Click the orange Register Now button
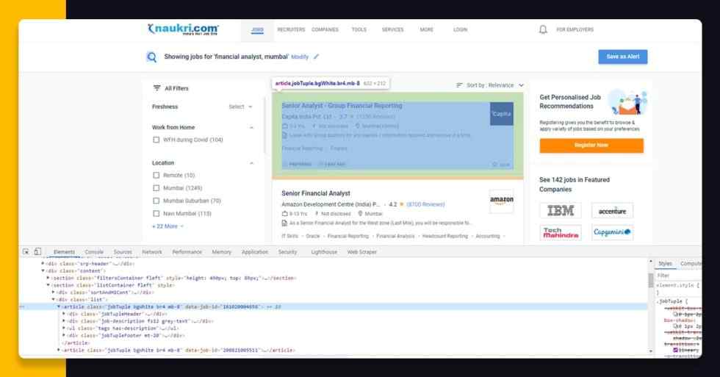The height and width of the screenshot is (377, 720). point(591,146)
